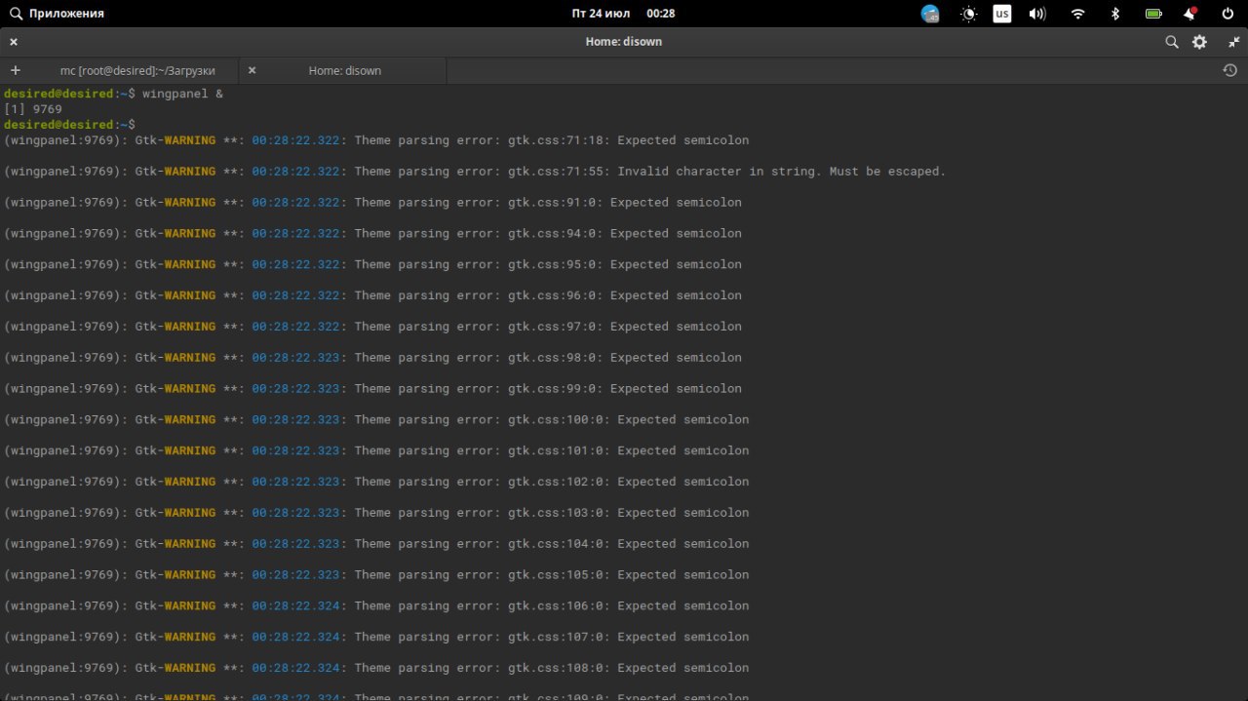Close the Home: disown tab
This screenshot has height=701, width=1248.
click(x=252, y=70)
